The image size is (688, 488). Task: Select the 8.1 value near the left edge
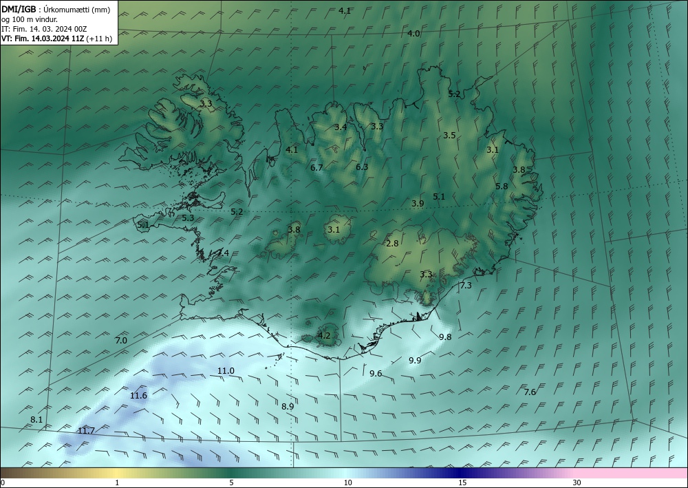[x=36, y=420]
